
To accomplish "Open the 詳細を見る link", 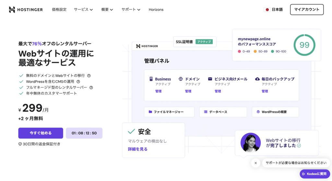I will coord(137,149).
